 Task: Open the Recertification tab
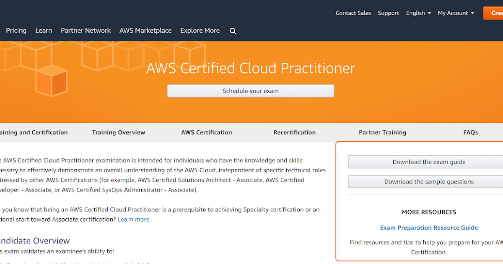coord(294,132)
